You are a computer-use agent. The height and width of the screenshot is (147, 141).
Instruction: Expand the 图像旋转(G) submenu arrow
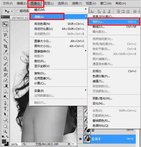[x=86, y=51]
